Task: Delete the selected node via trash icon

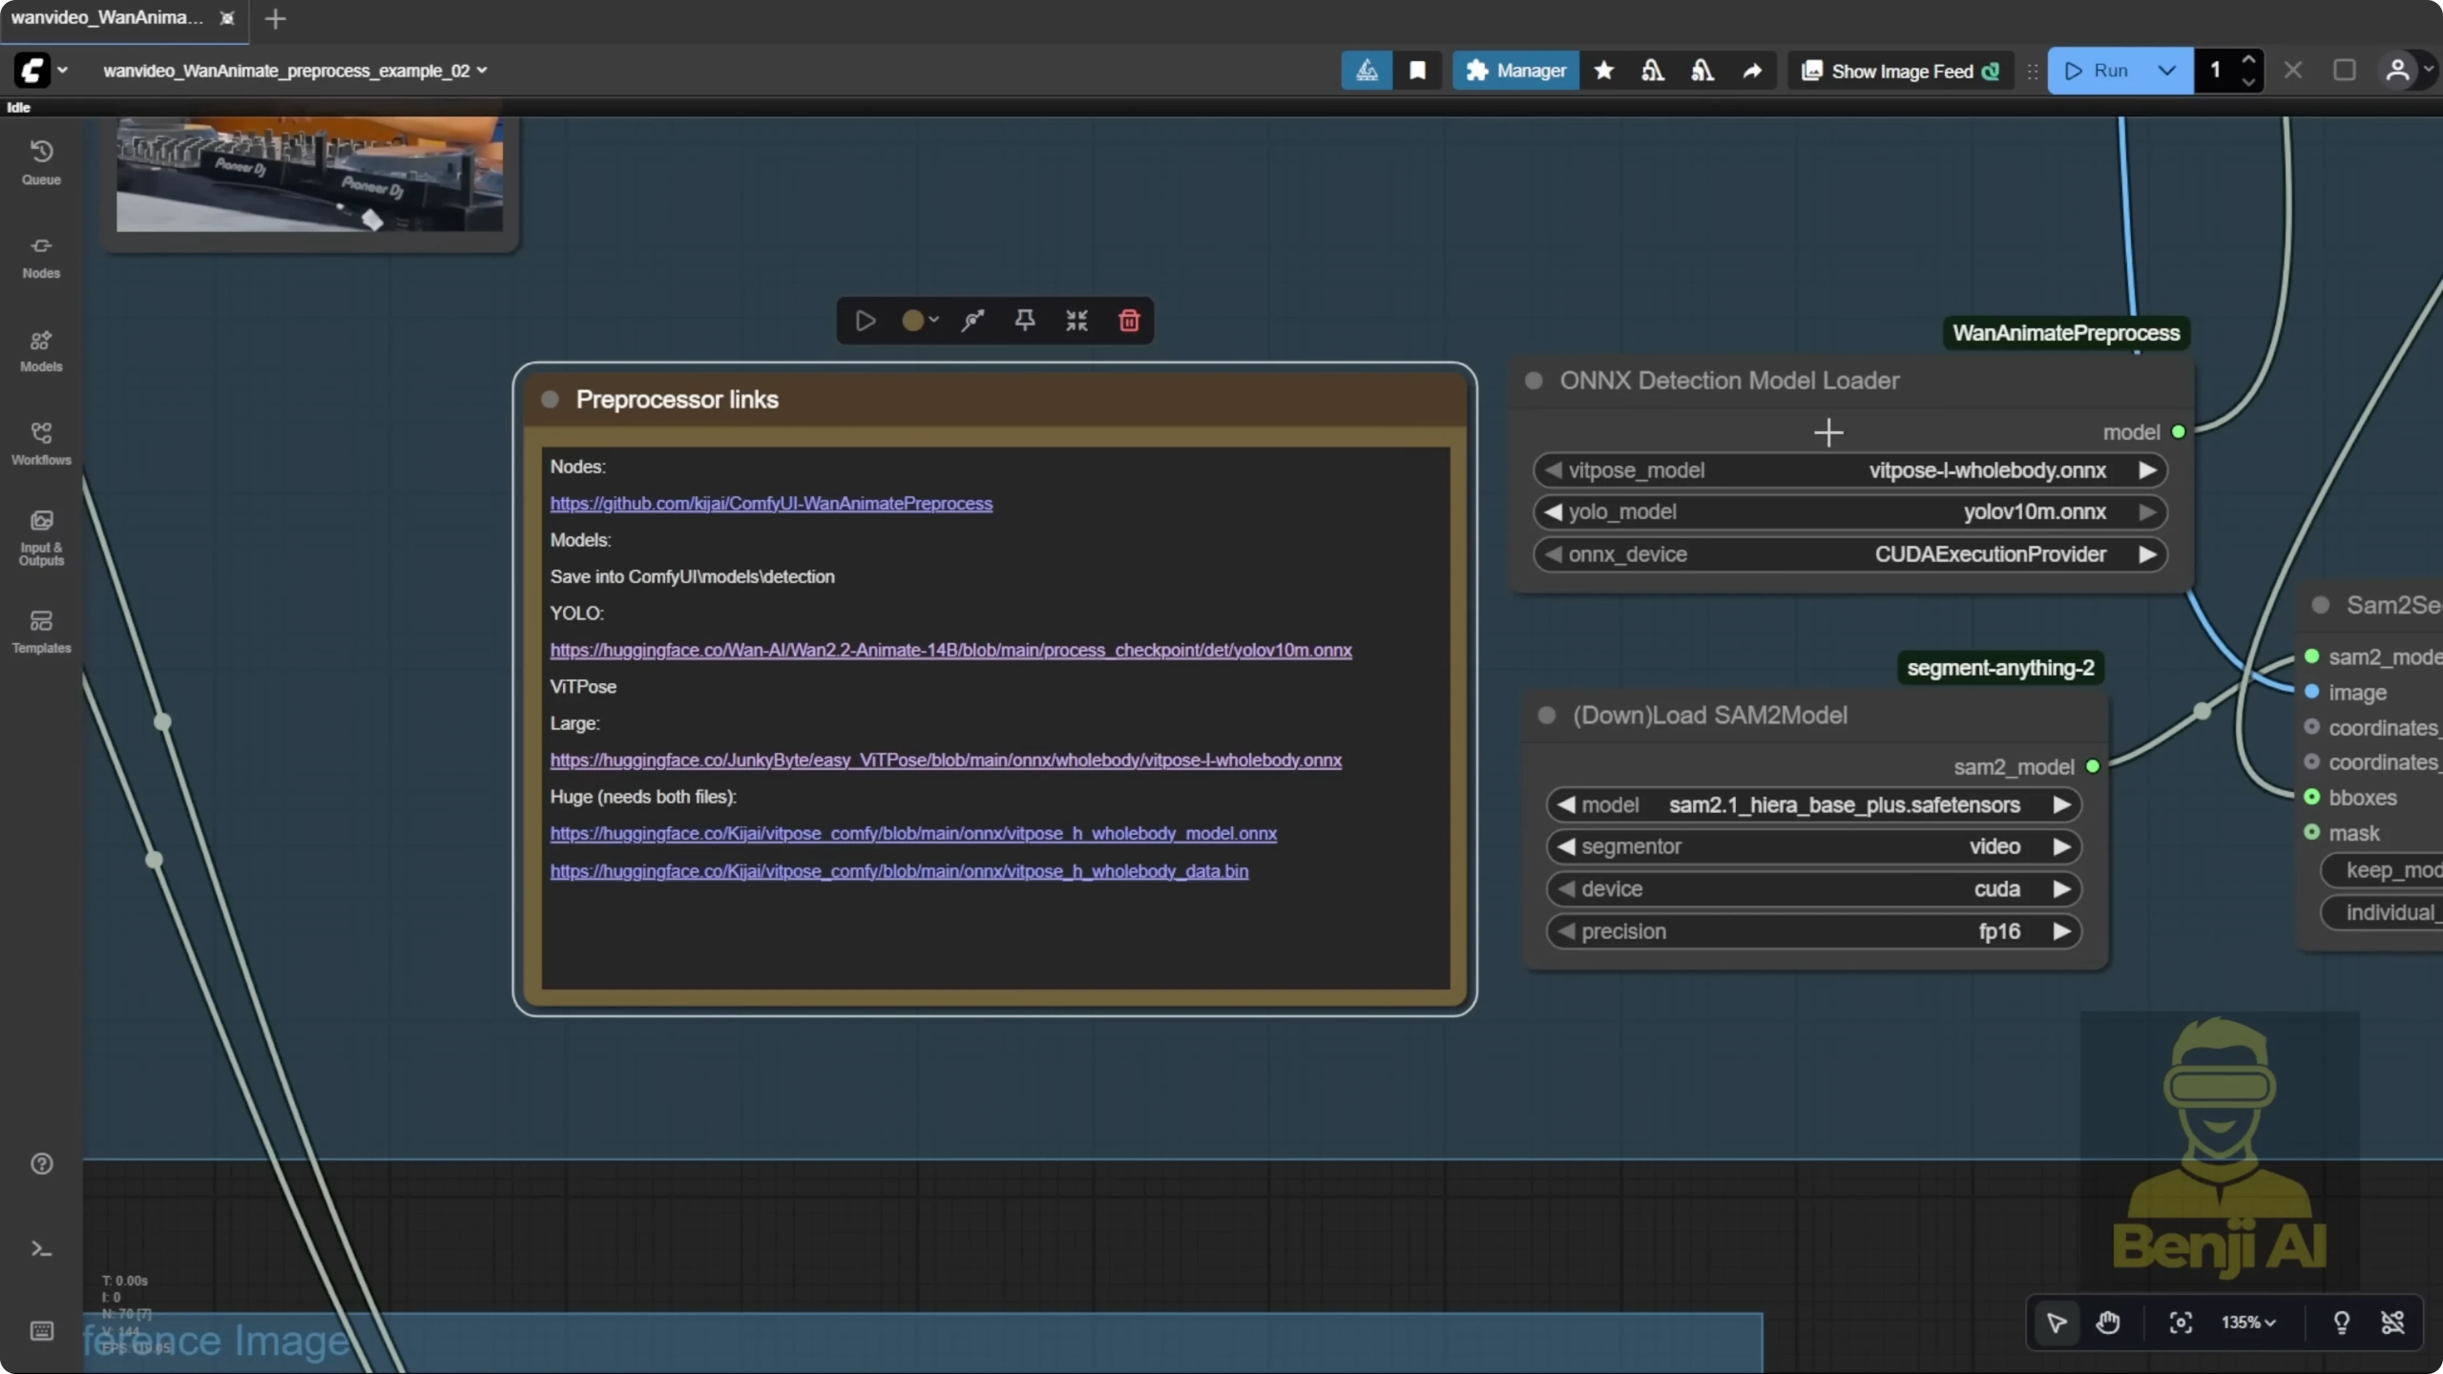Action: point(1129,321)
